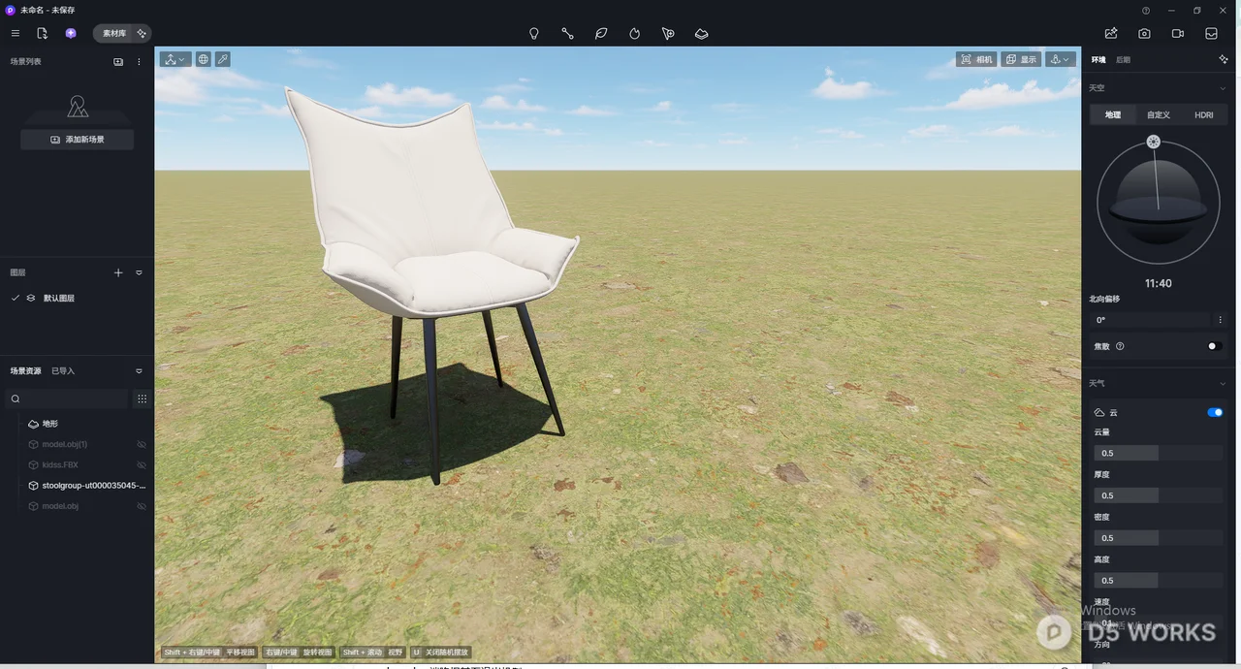Click the 相机 camera button

[977, 59]
